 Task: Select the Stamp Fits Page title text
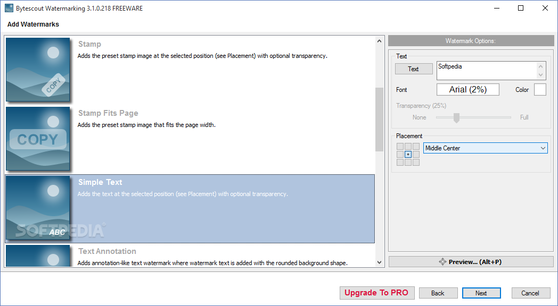(x=108, y=113)
